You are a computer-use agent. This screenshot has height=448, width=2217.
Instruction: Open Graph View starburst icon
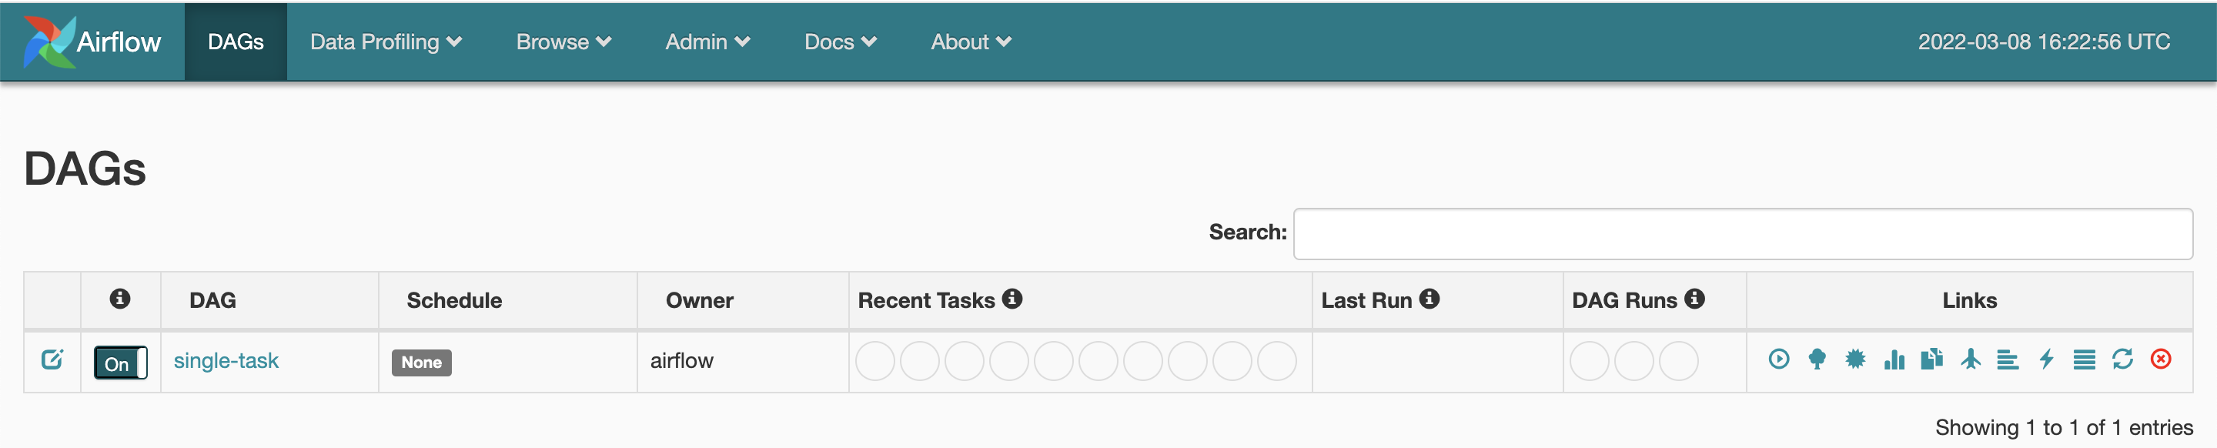point(1854,359)
